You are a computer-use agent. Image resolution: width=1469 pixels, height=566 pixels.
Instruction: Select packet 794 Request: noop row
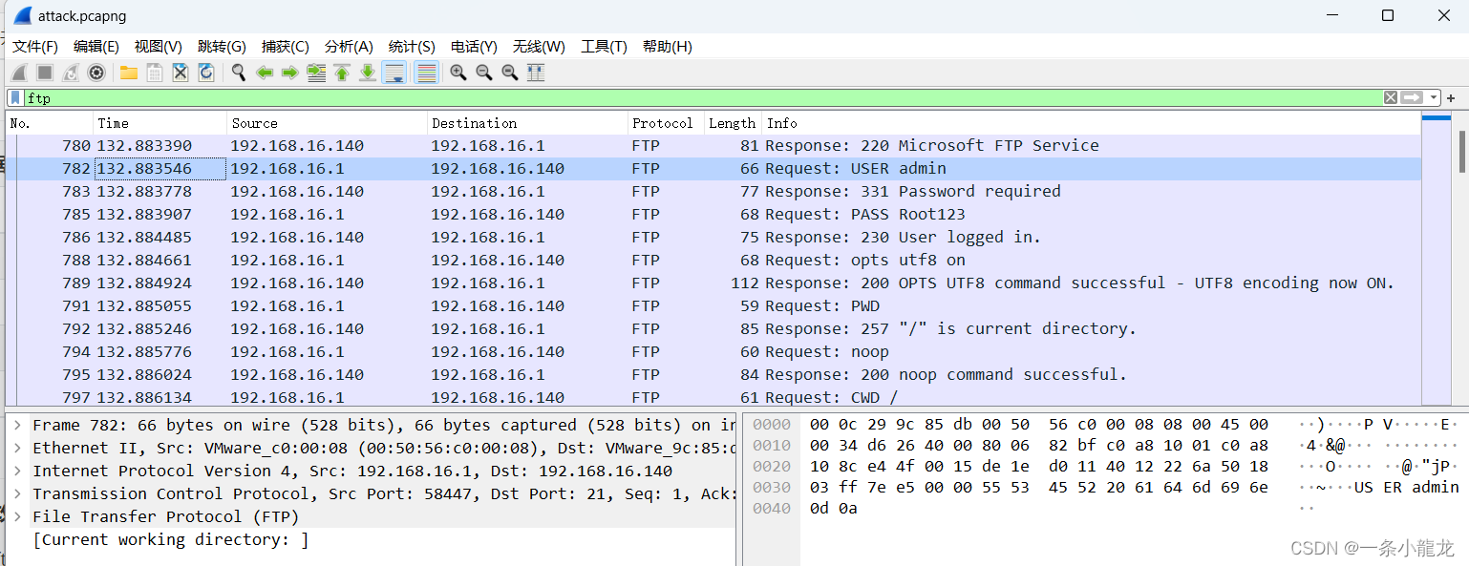[x=713, y=351]
